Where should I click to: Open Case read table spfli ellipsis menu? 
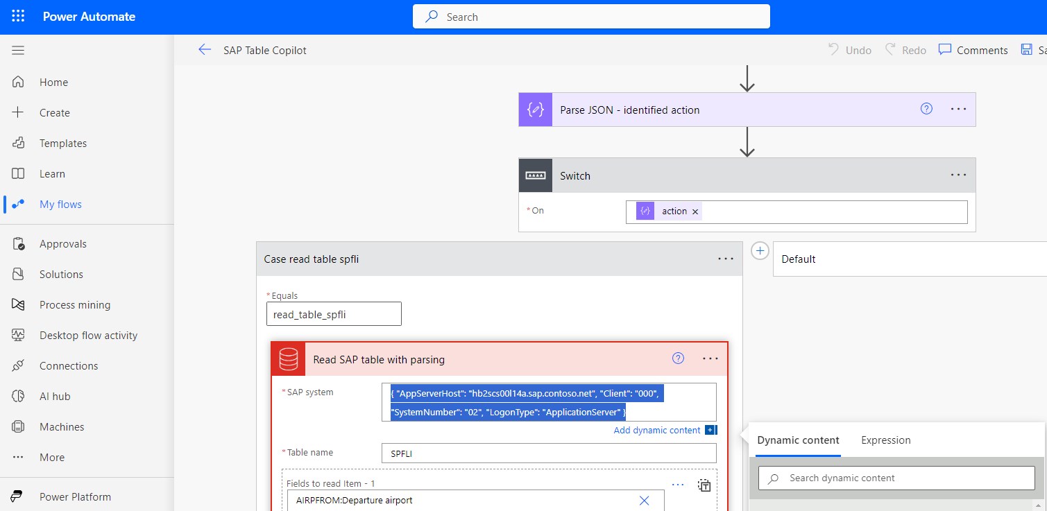coord(726,259)
